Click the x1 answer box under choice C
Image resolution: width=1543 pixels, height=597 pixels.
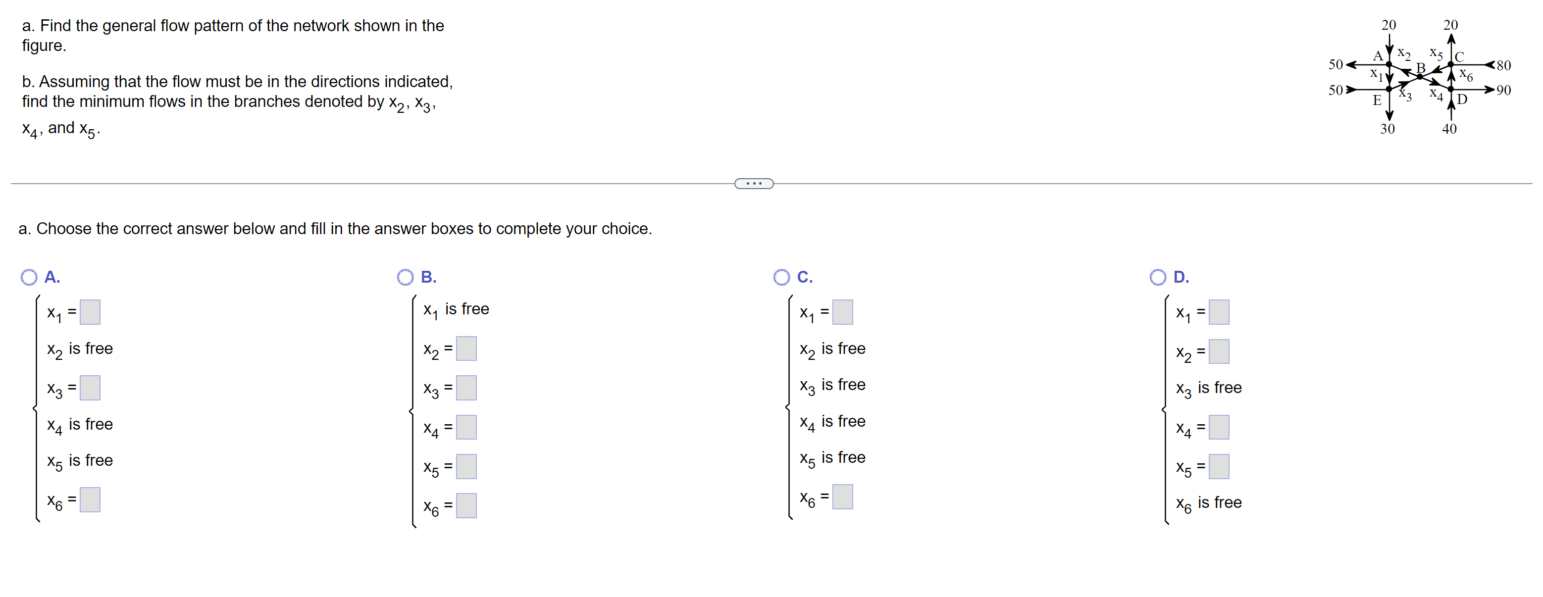(842, 312)
